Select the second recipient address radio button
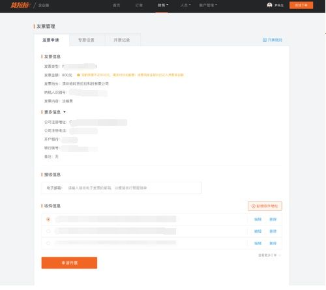Screen dimensions: 326x290 click(48, 231)
